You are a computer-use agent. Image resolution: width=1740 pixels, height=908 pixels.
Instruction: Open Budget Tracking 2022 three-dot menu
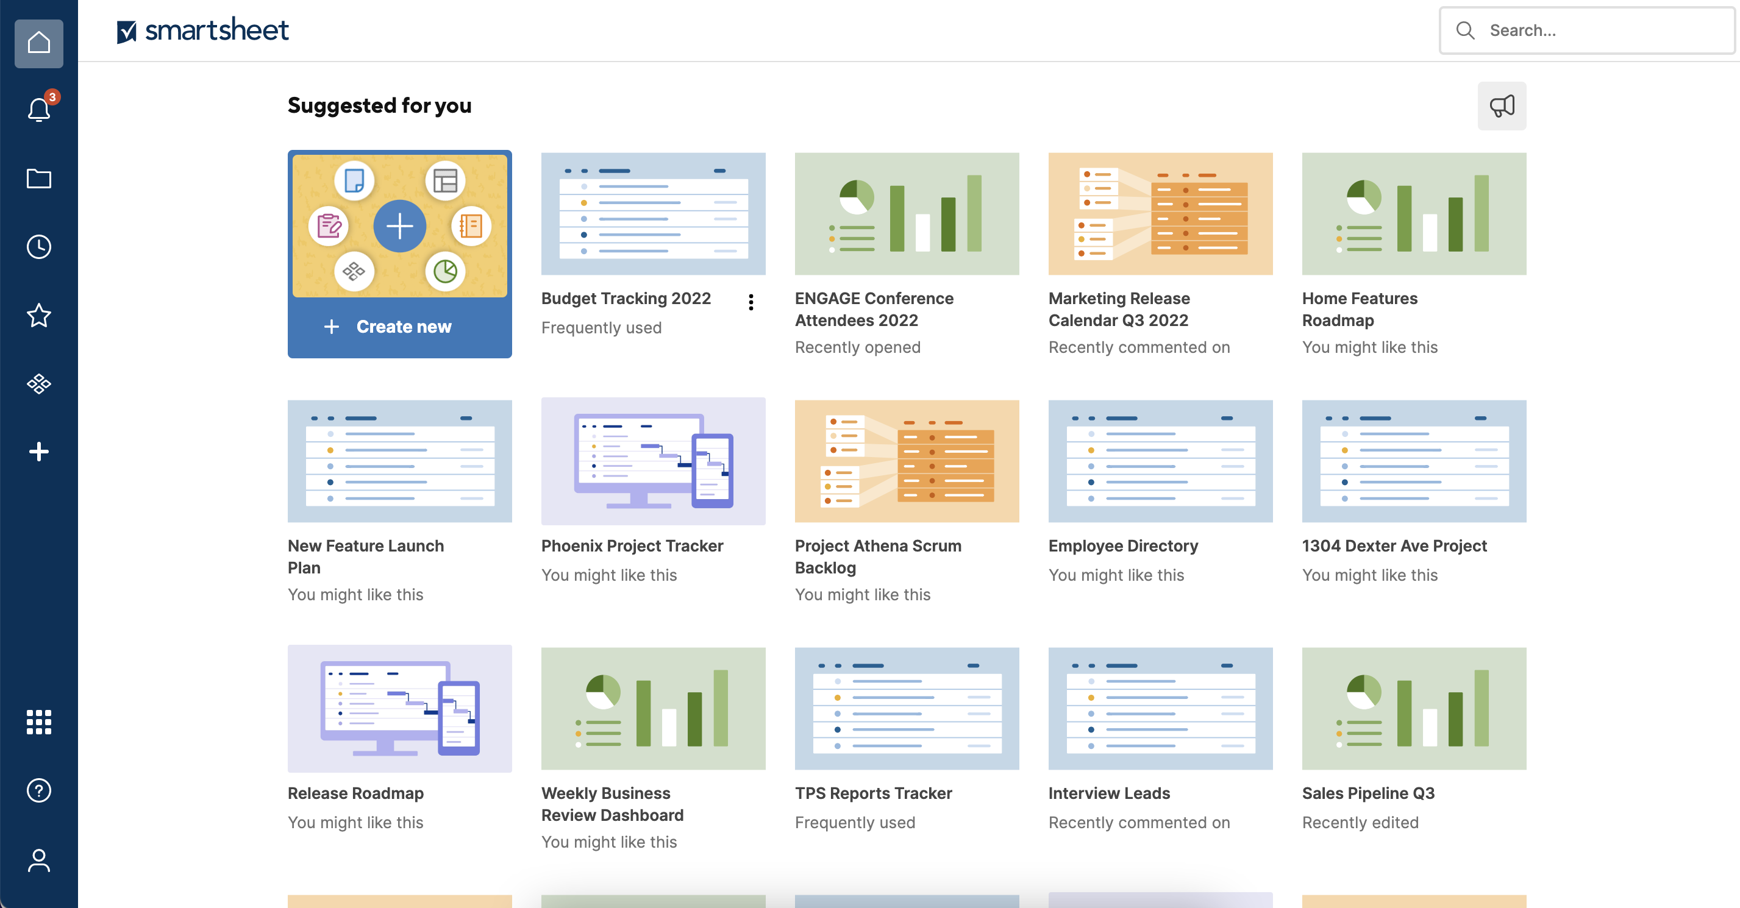751,302
